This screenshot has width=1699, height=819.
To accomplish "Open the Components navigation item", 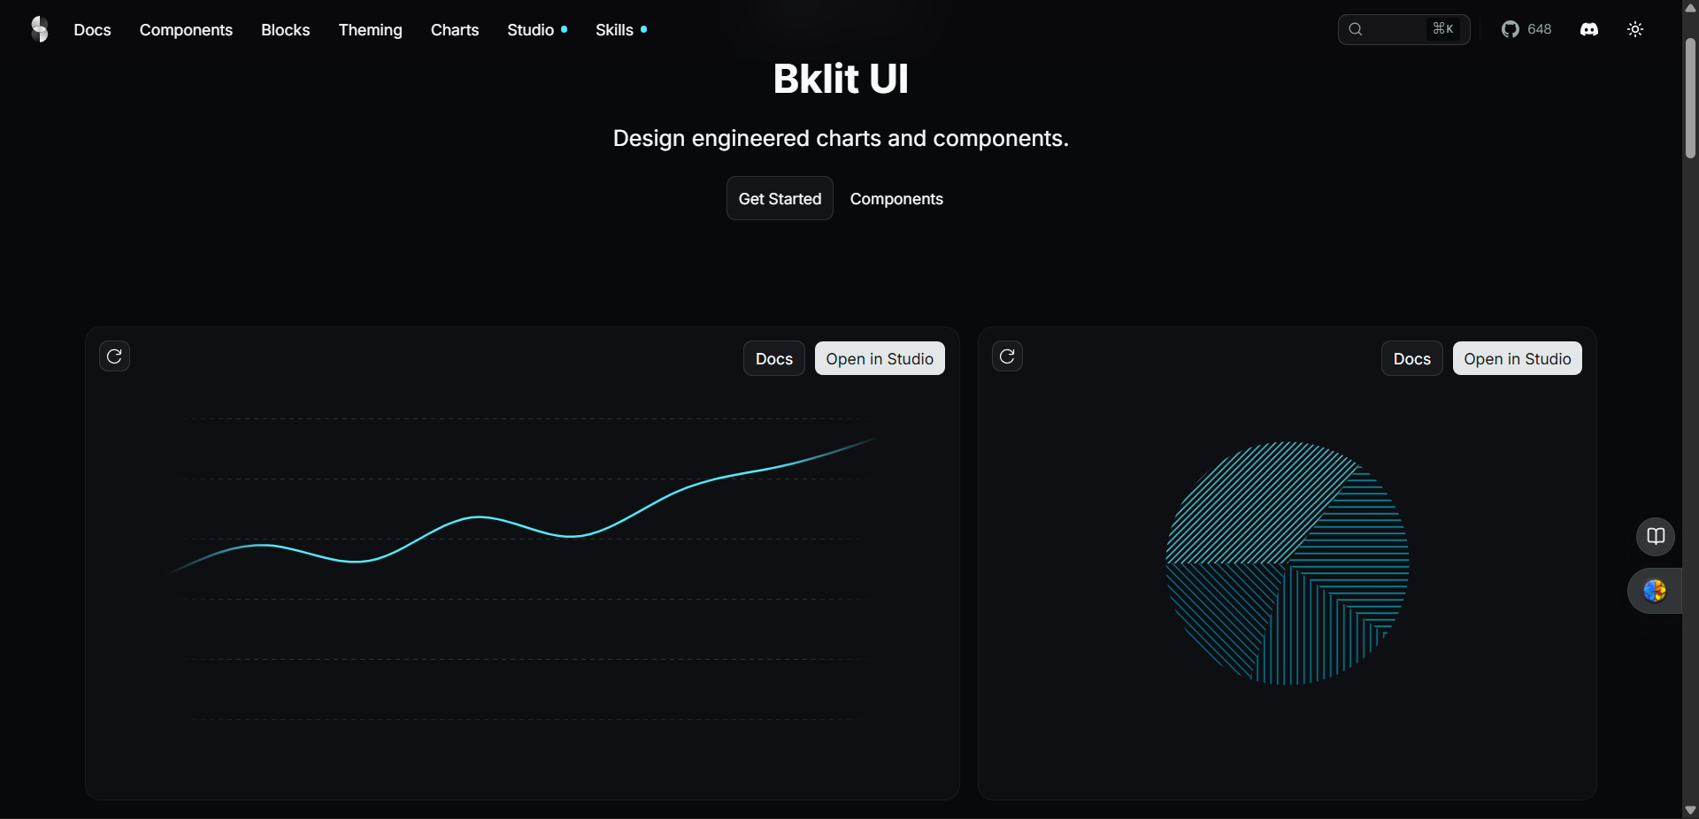I will (x=186, y=30).
